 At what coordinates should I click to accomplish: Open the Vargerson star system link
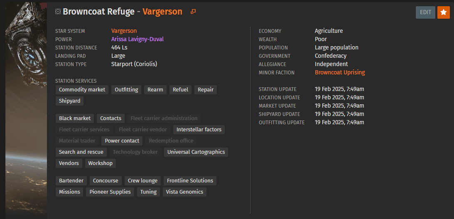point(124,31)
